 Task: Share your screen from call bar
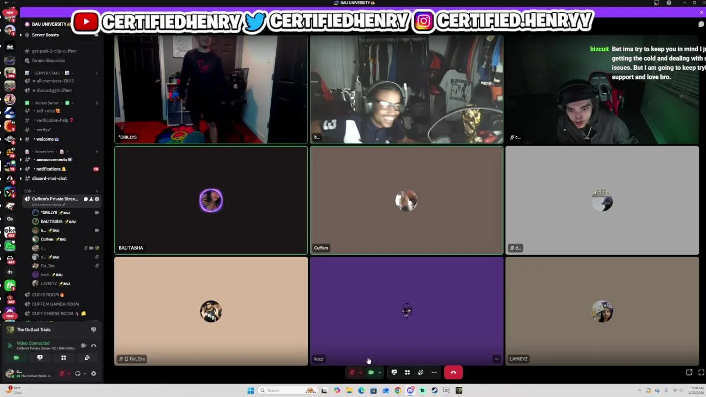pyautogui.click(x=394, y=373)
